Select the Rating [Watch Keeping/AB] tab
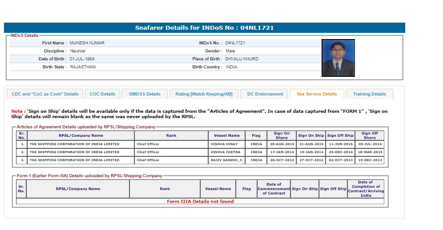443x230 pixels. 204,94
